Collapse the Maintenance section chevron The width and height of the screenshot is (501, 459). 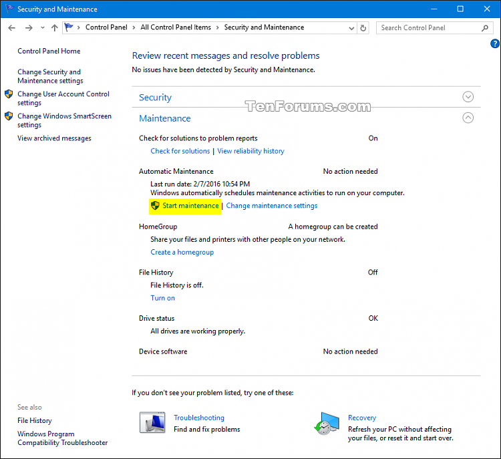468,118
